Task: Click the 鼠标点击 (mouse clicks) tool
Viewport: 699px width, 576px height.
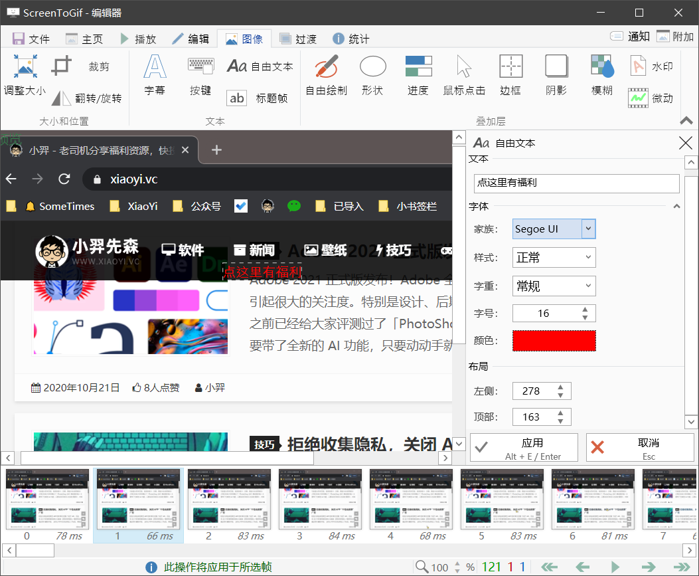Action: tap(464, 73)
